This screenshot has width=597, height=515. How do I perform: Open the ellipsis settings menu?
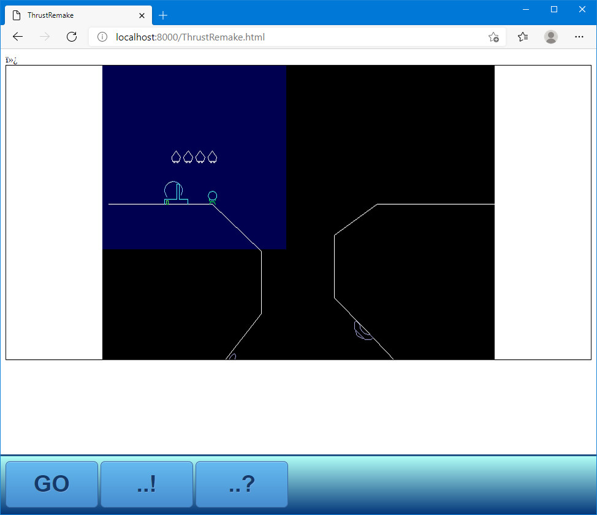click(579, 37)
